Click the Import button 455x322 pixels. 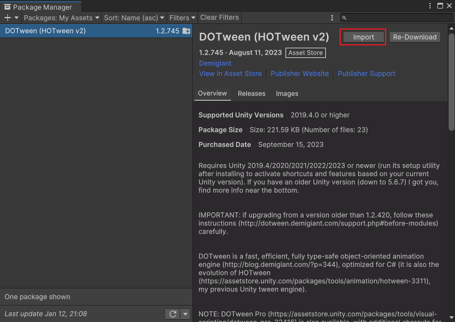click(x=363, y=37)
